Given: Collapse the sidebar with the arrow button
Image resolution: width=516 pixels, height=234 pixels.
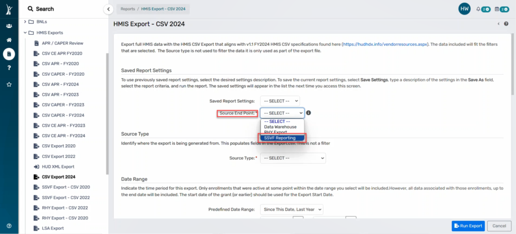Looking at the screenshot, I should (x=108, y=9).
